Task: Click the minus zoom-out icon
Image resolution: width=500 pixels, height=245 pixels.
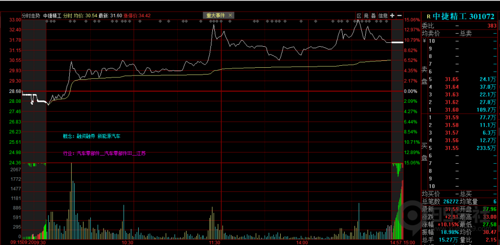Action: [x=399, y=16]
